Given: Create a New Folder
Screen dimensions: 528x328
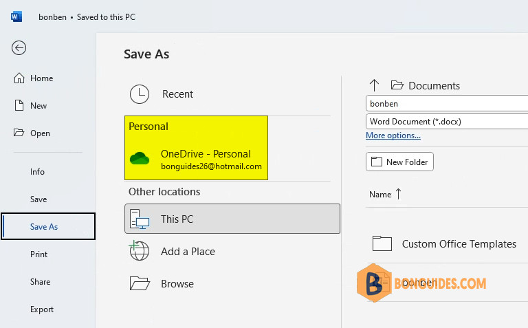Looking at the screenshot, I should pyautogui.click(x=399, y=162).
